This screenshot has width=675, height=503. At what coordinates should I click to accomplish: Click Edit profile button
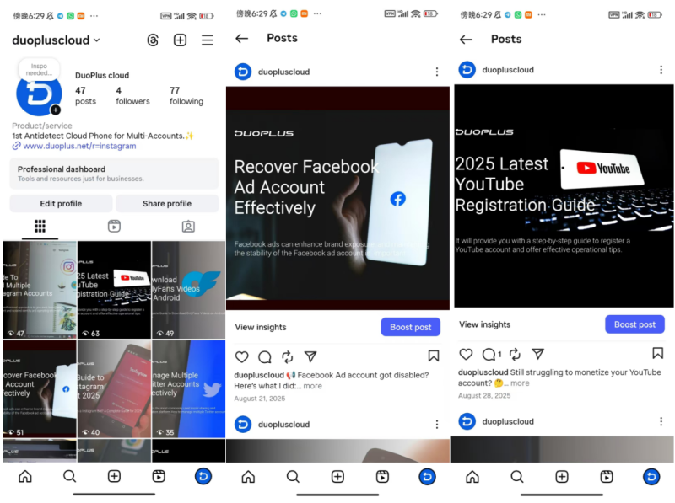pos(61,204)
